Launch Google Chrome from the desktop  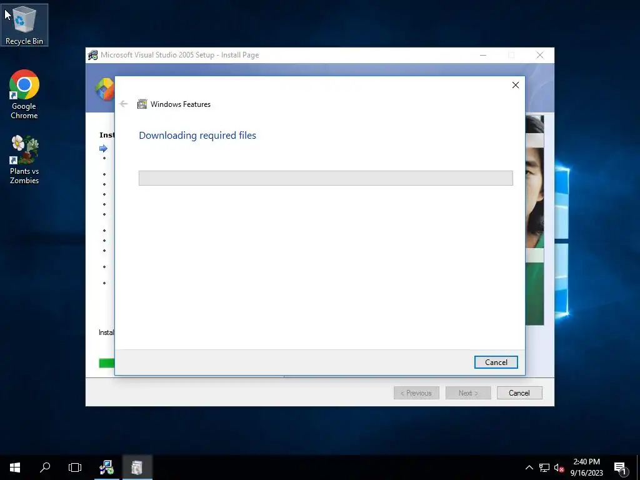tap(24, 94)
